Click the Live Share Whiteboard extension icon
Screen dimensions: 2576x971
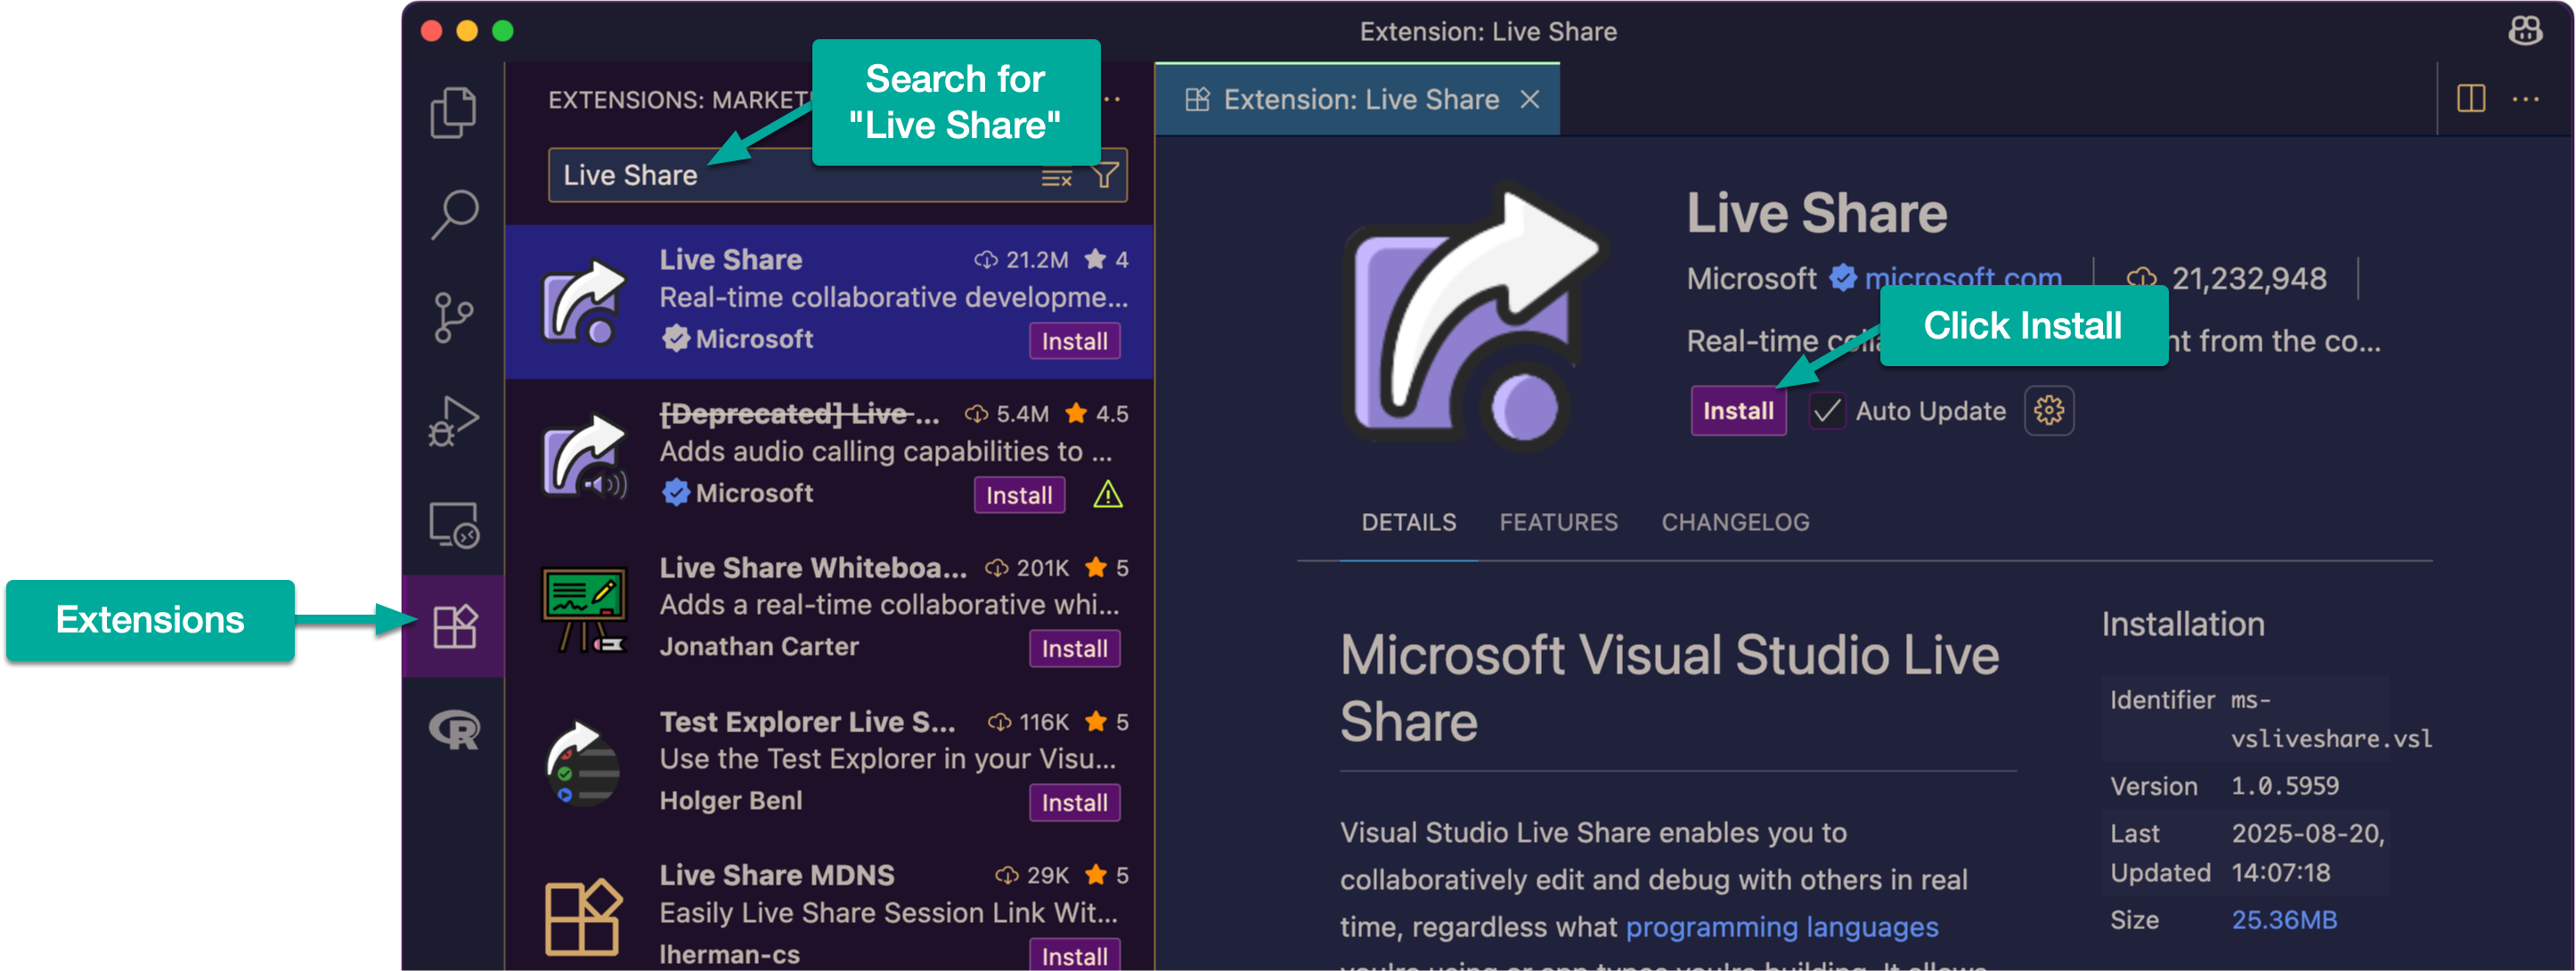pyautogui.click(x=584, y=609)
